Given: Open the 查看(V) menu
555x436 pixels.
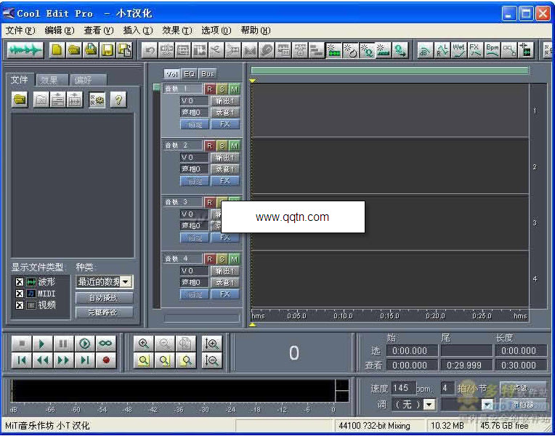Looking at the screenshot, I should tap(98, 31).
